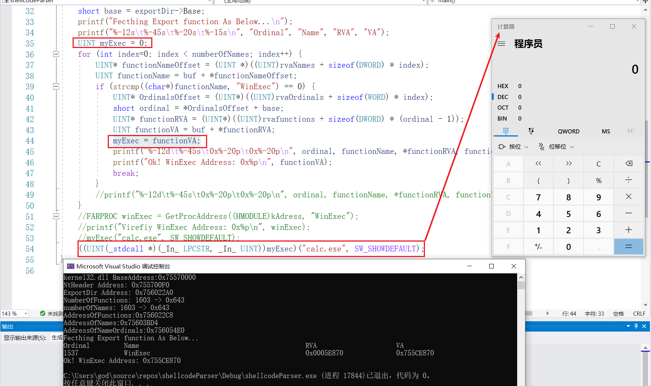The image size is (651, 386).
Task: Click the multiply × key
Action: click(629, 197)
